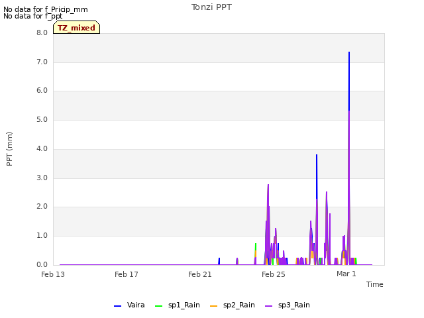This screenshot has width=424, height=318.
Task: Click the PPT (mm) y-axis label
Action: 9,148
